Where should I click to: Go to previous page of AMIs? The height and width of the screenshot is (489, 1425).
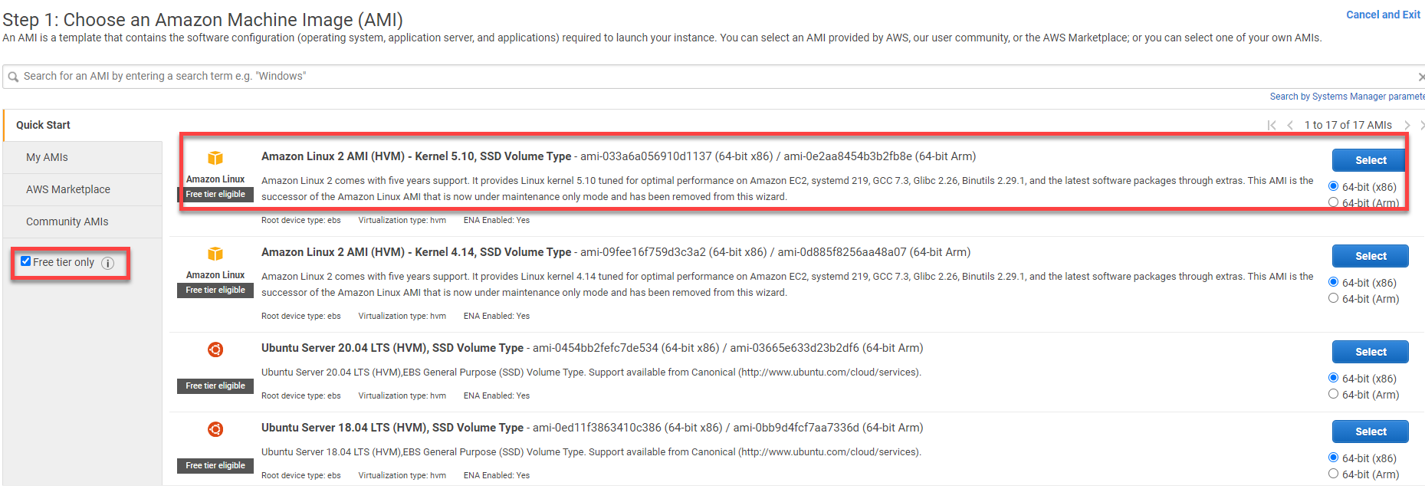pyautogui.click(x=1290, y=125)
